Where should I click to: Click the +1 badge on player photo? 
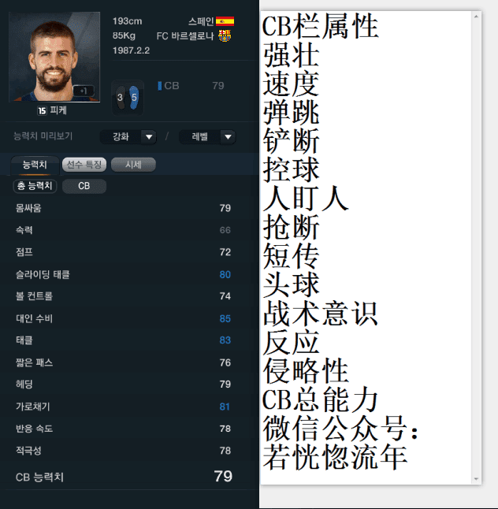[x=84, y=91]
